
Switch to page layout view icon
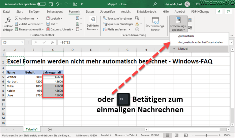point(177,135)
